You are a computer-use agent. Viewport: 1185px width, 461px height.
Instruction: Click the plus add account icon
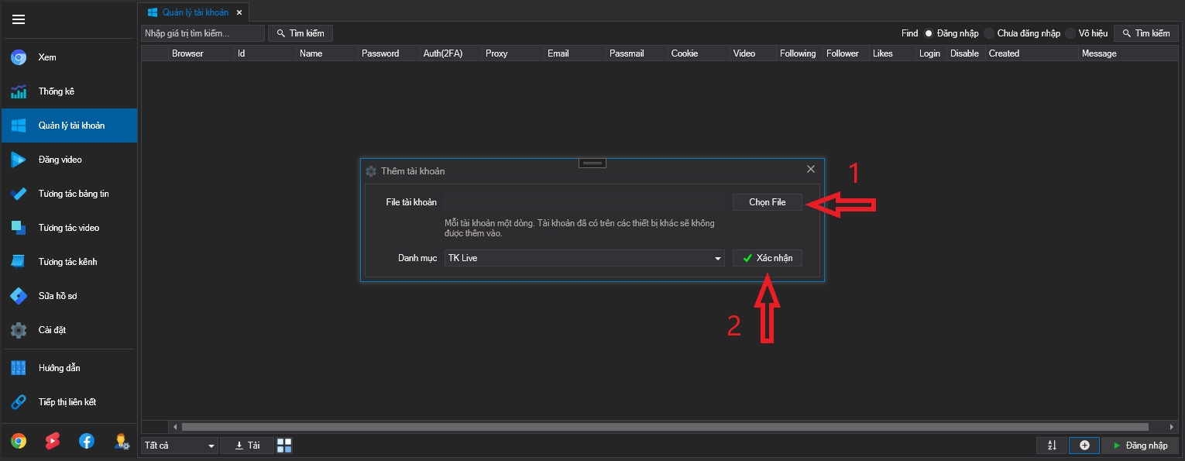click(x=1084, y=446)
